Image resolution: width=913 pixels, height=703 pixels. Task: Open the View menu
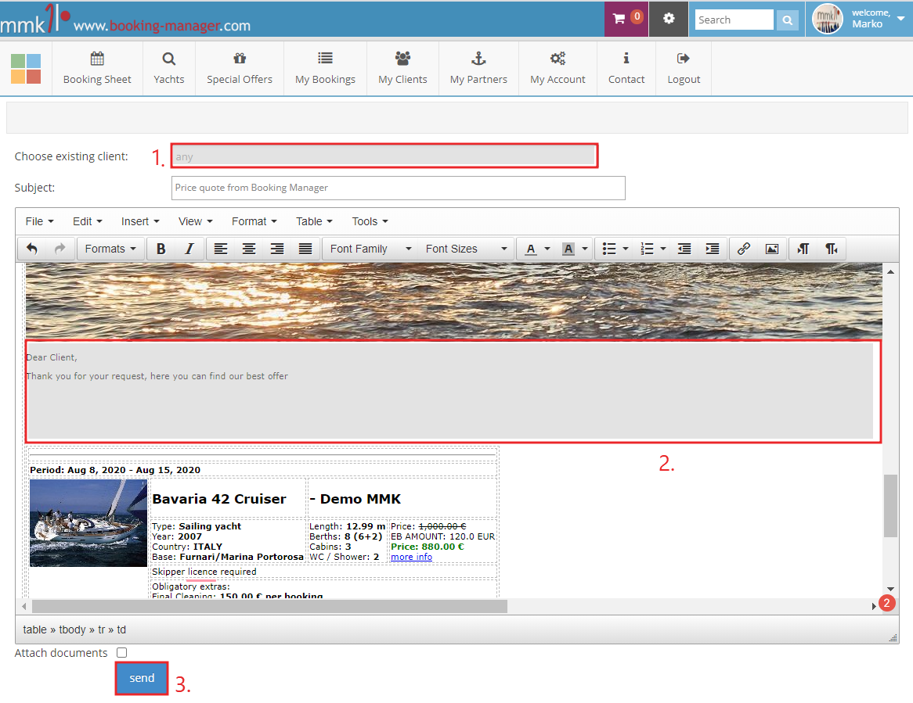pyautogui.click(x=196, y=221)
